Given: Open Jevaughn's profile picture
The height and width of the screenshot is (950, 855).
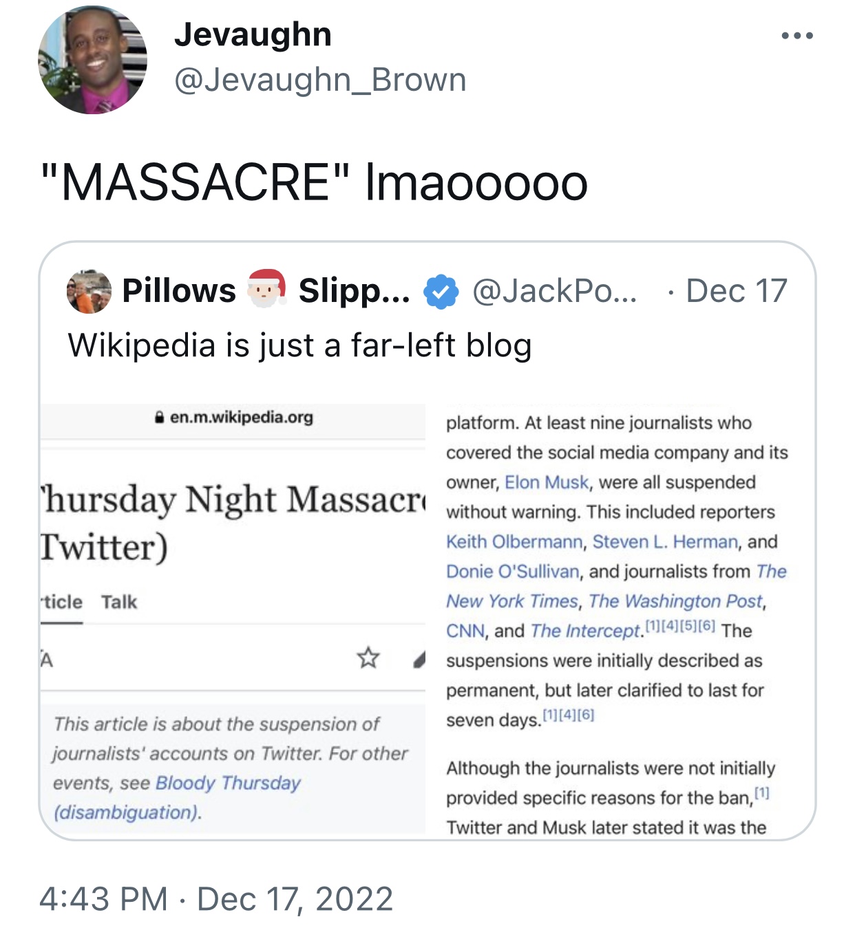Looking at the screenshot, I should [x=92, y=60].
